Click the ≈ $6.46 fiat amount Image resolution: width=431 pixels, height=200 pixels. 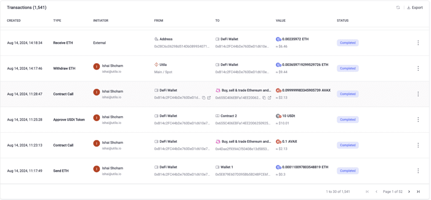pos(282,46)
